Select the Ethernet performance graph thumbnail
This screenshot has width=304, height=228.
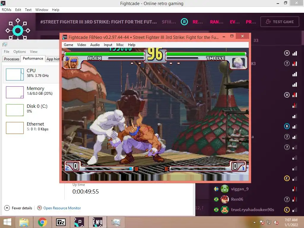click(x=15, y=128)
